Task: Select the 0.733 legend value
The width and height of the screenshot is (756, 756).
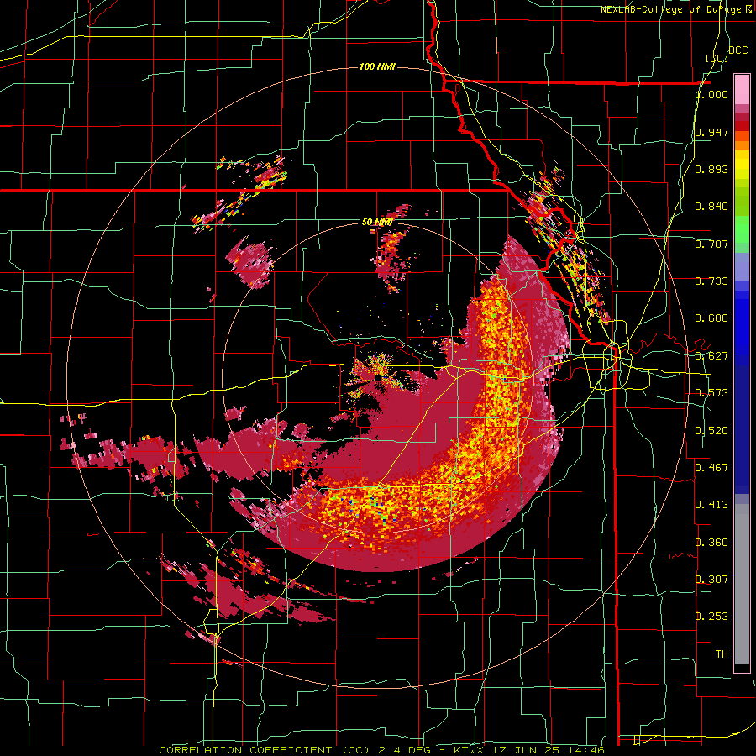Action: (x=711, y=281)
